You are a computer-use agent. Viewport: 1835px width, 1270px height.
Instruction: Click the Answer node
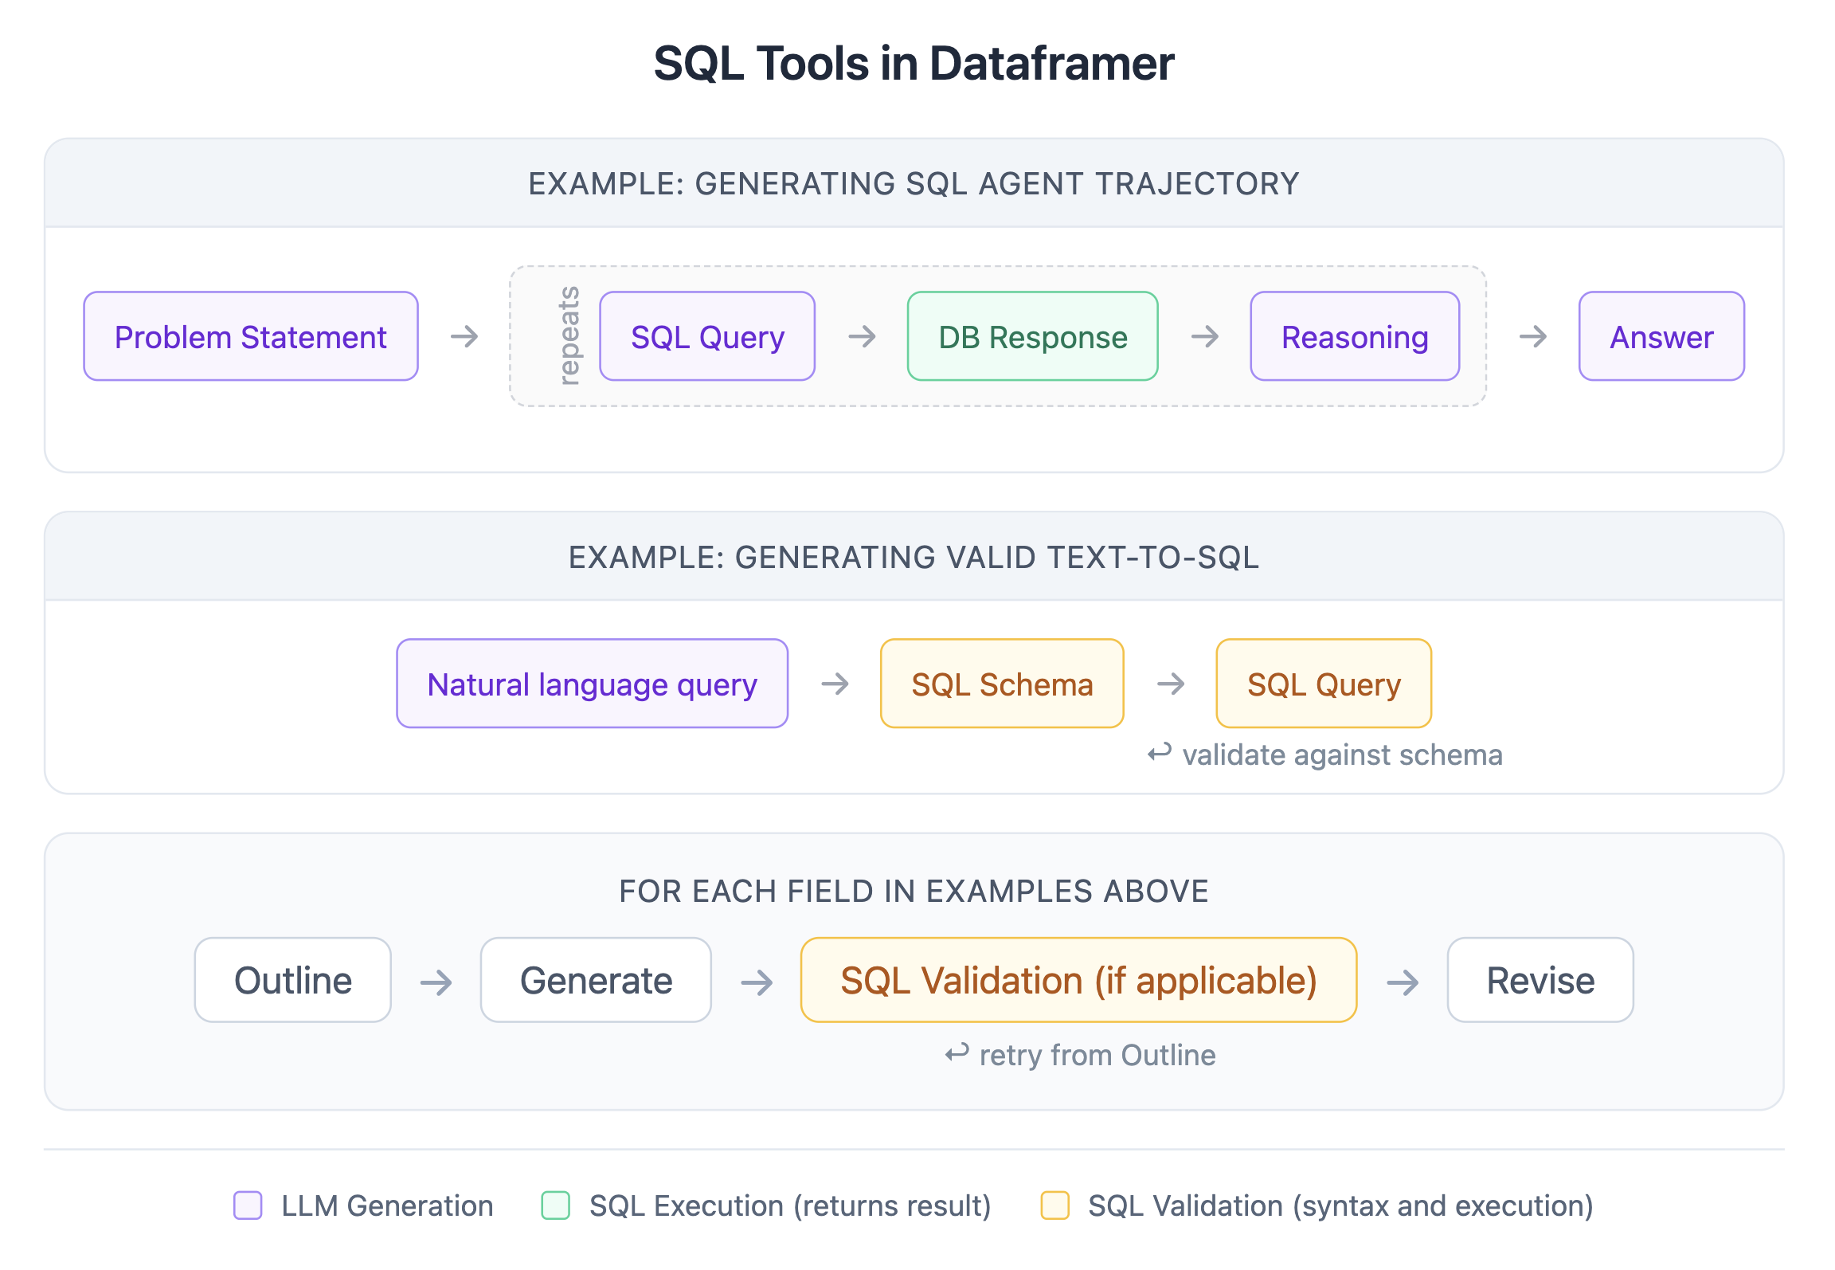pos(1661,335)
